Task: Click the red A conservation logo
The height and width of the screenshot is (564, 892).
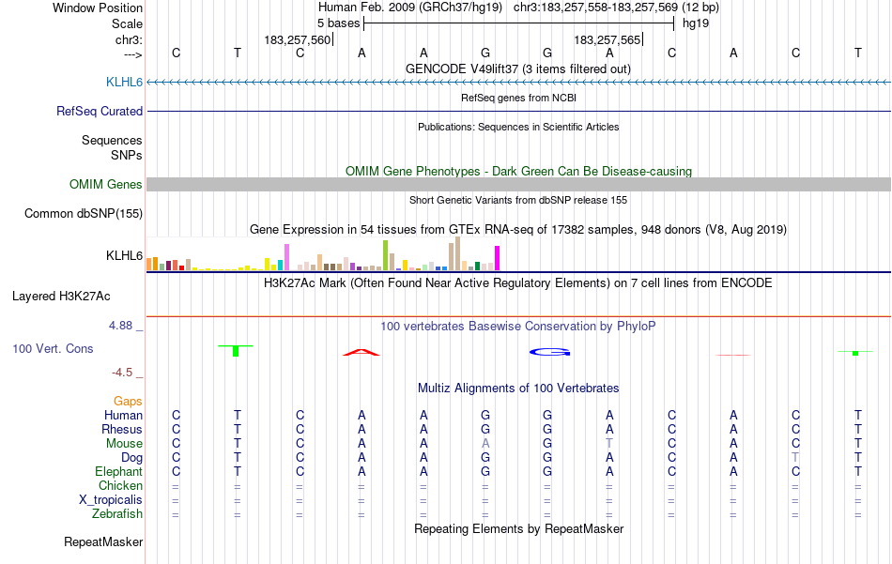Action: (x=361, y=353)
